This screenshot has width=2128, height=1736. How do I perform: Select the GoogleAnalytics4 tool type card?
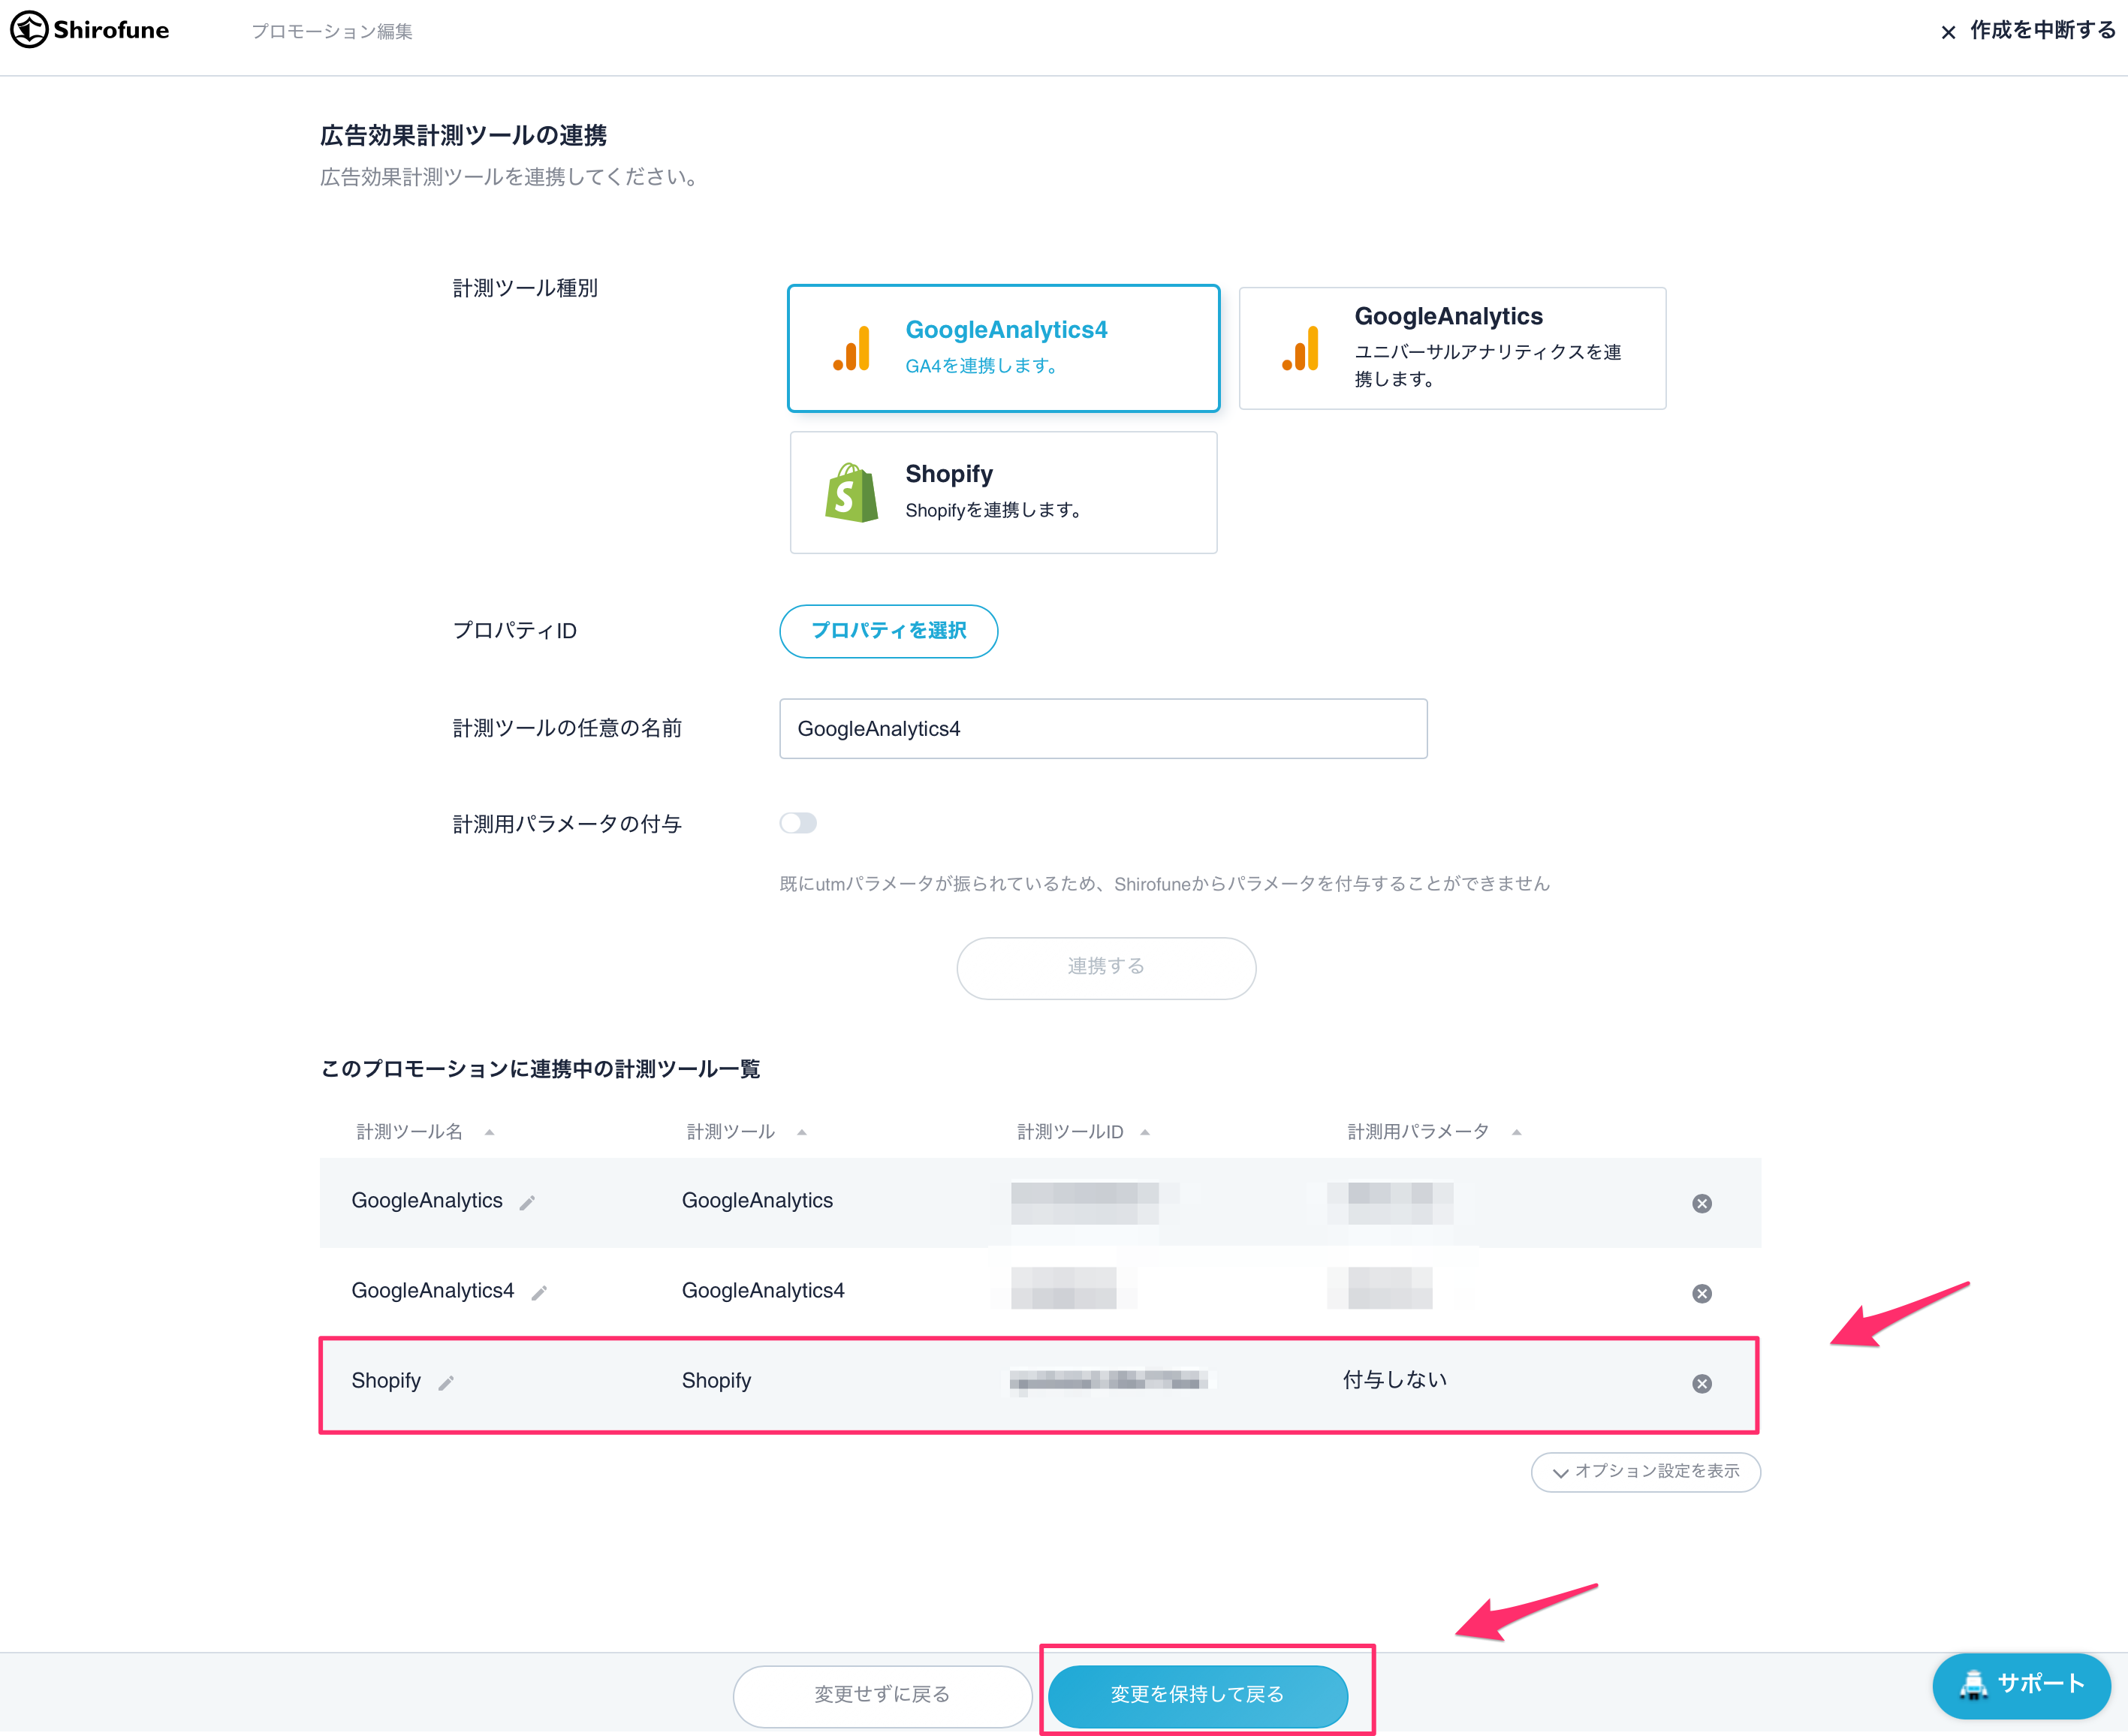point(1003,348)
